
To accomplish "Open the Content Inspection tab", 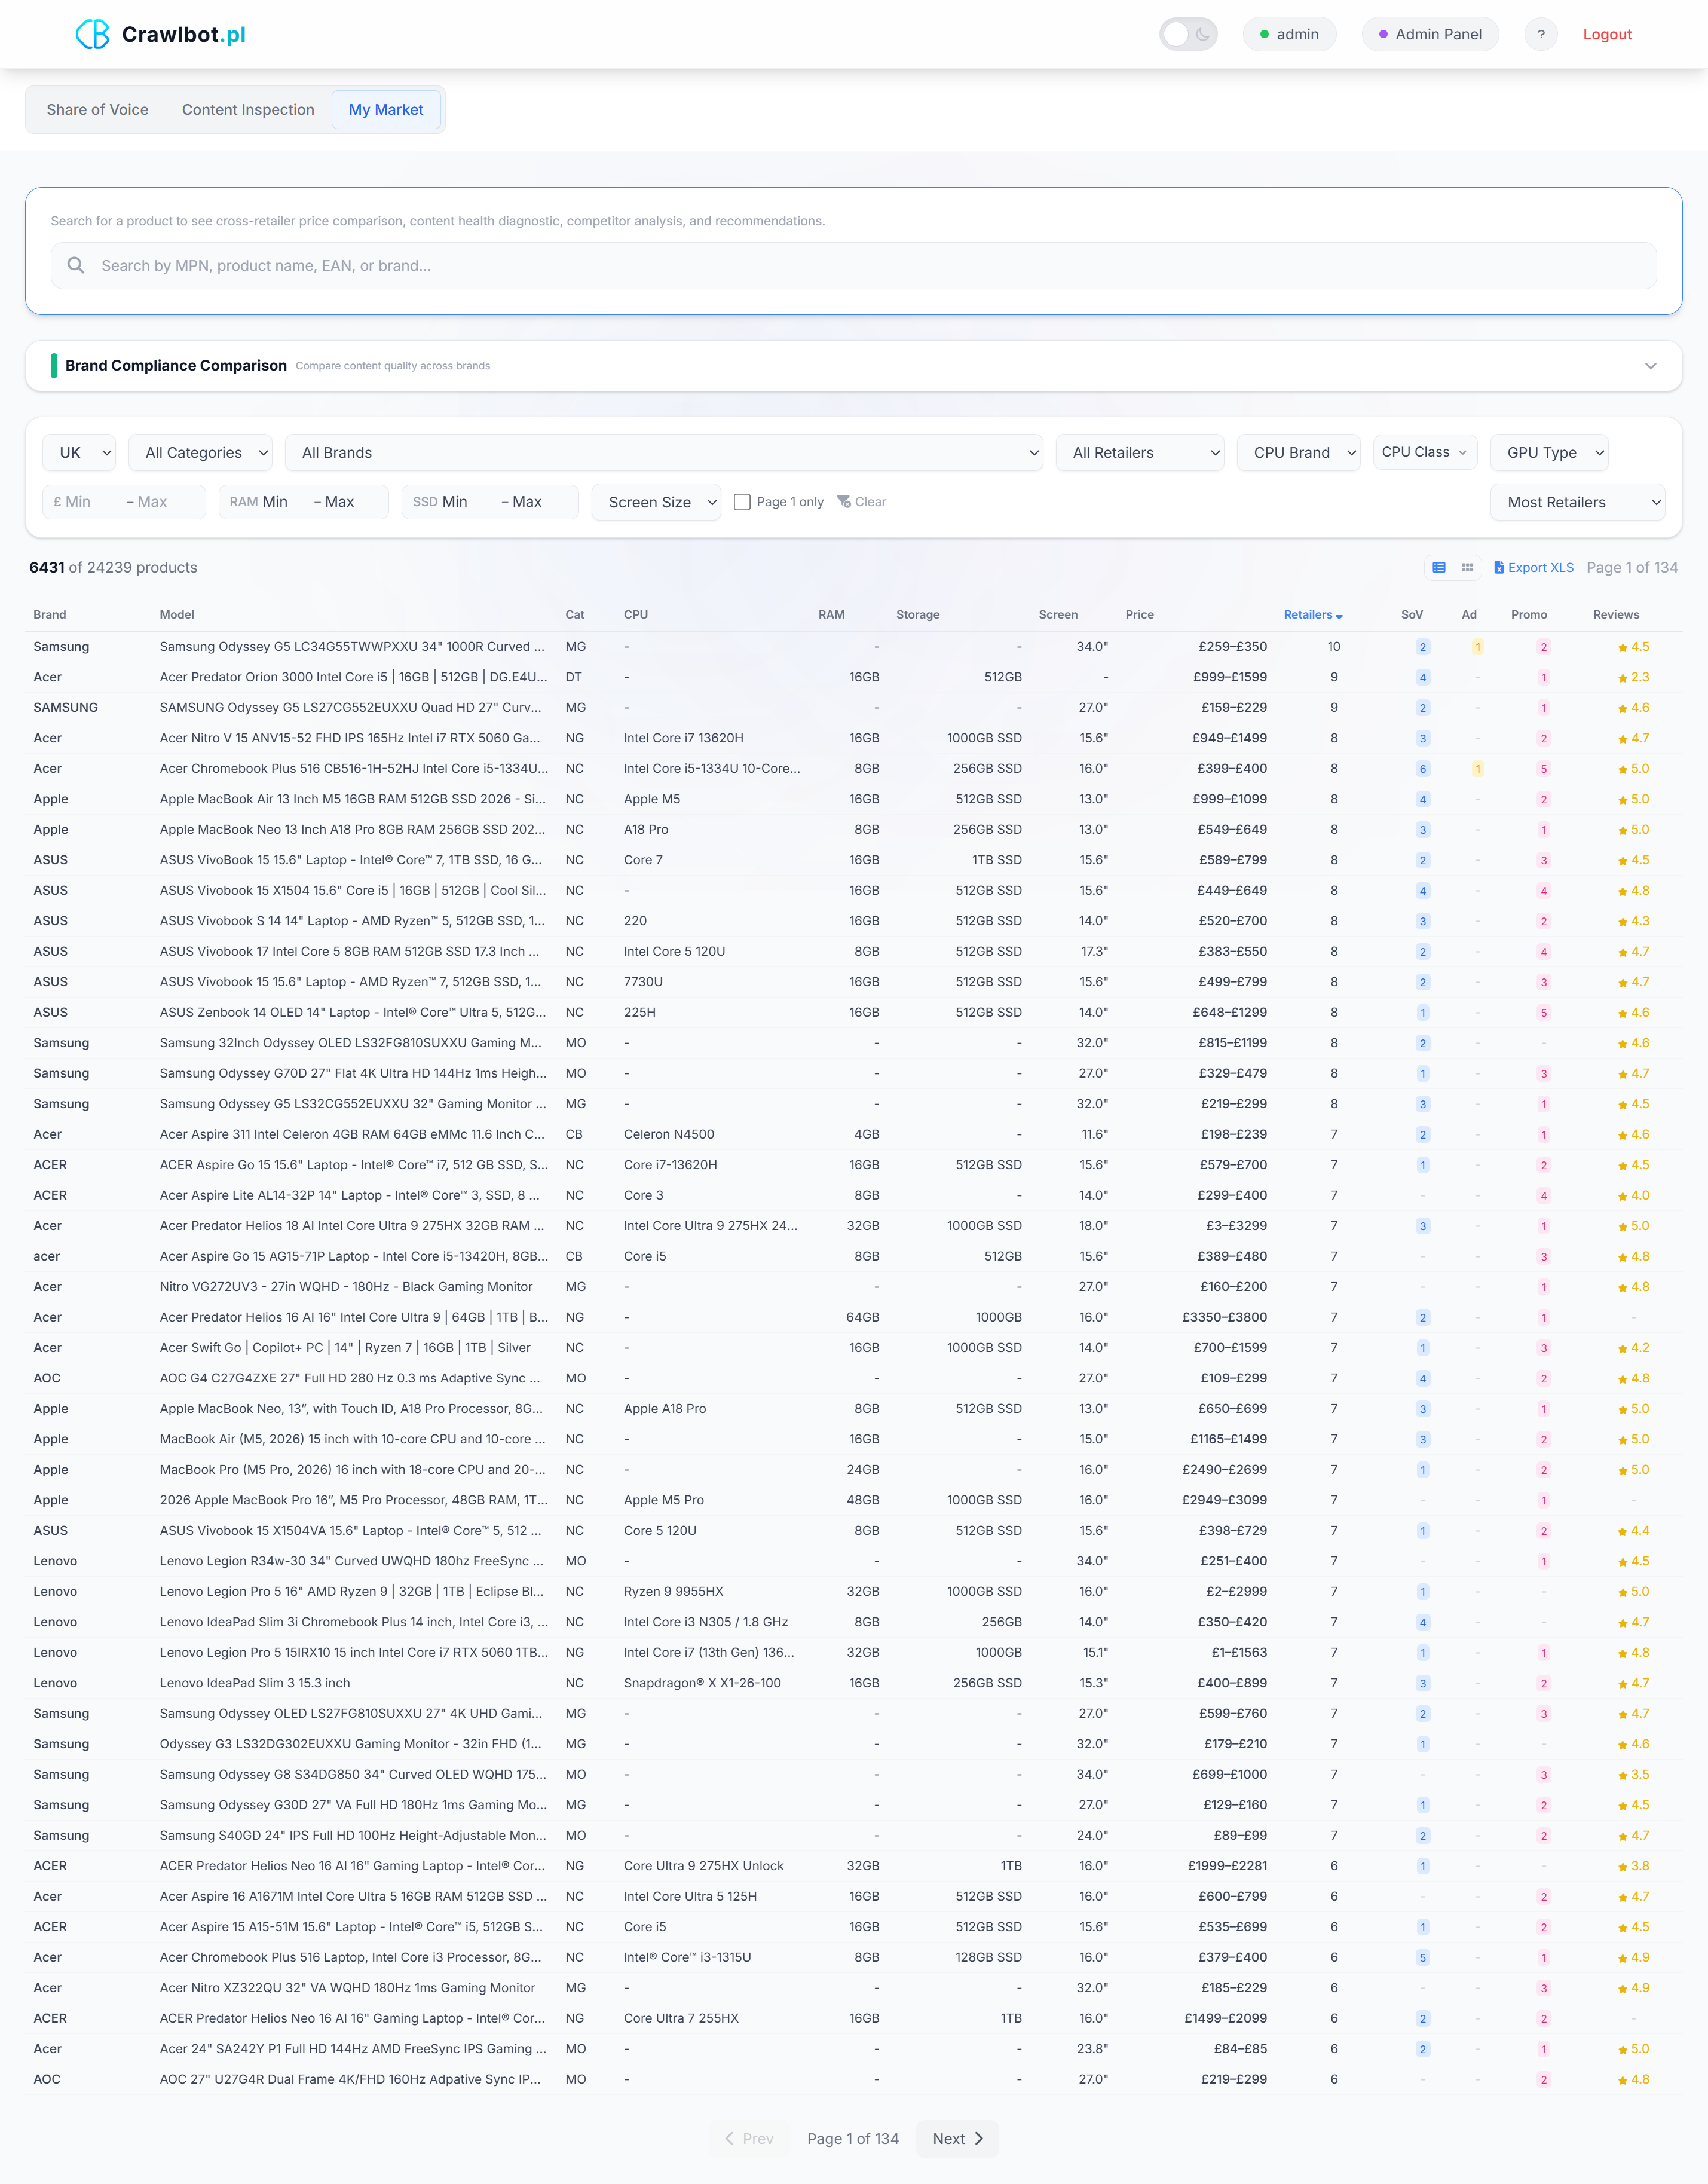I will (248, 110).
